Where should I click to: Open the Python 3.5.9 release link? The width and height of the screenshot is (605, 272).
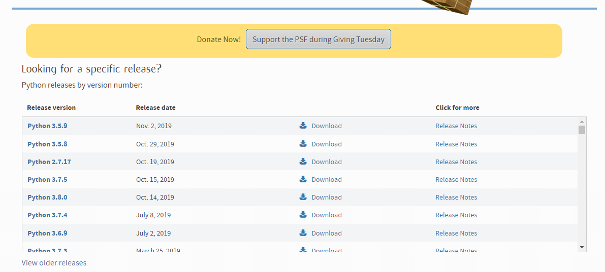(47, 126)
